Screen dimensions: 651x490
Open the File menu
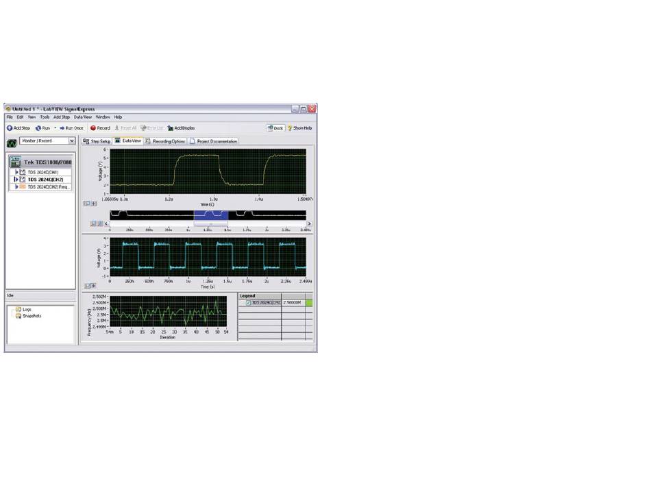pos(10,117)
